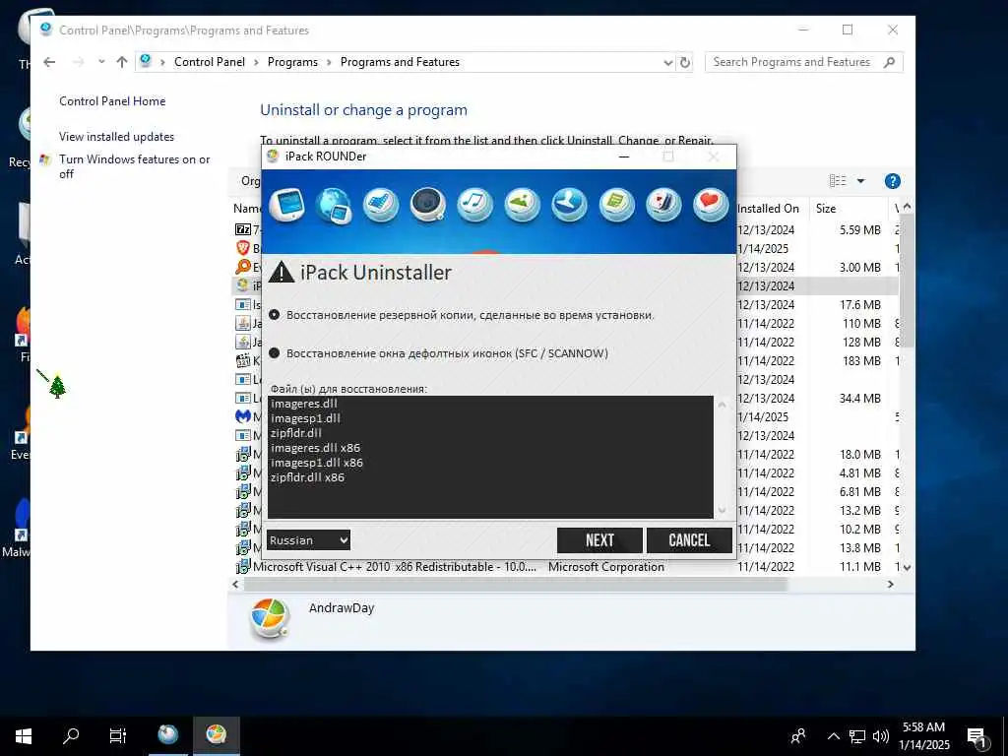1008x756 pixels.
Task: Click Search Programs and Features field
Action: pyautogui.click(x=803, y=62)
